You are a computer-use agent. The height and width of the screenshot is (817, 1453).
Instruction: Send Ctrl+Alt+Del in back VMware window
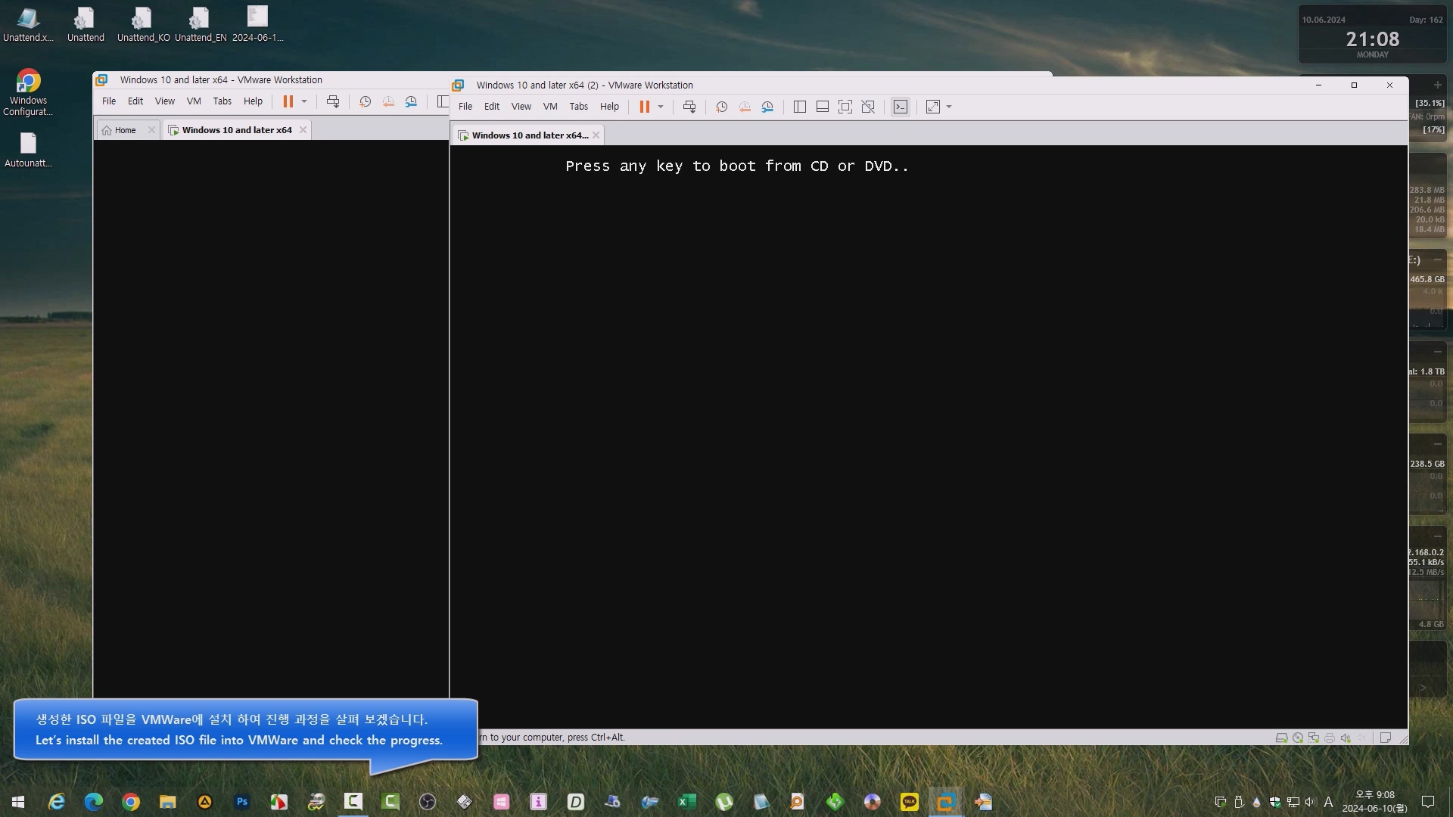[x=332, y=101]
